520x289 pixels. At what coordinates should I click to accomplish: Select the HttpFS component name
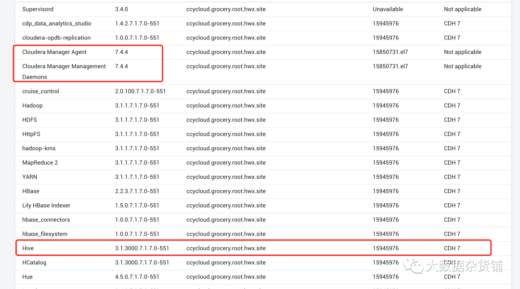pyautogui.click(x=31, y=134)
